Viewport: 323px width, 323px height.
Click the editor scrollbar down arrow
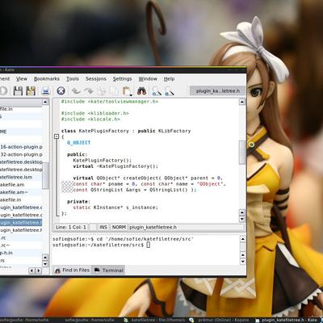point(242,219)
